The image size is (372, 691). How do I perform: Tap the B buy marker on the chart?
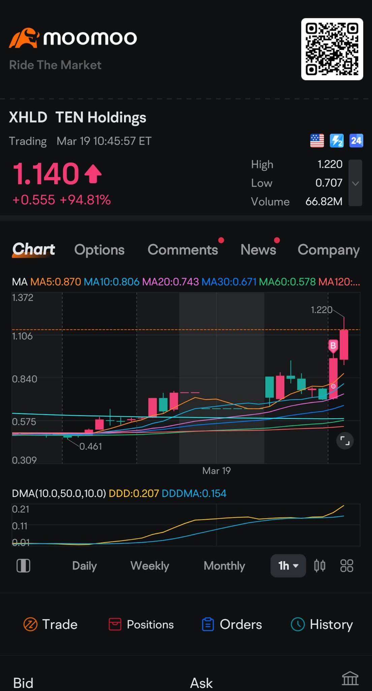[333, 346]
